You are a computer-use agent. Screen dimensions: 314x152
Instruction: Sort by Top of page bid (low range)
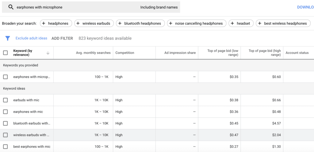(x=223, y=53)
